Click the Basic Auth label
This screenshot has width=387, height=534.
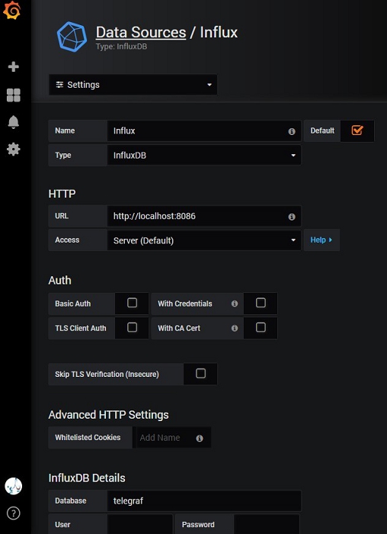coord(73,304)
